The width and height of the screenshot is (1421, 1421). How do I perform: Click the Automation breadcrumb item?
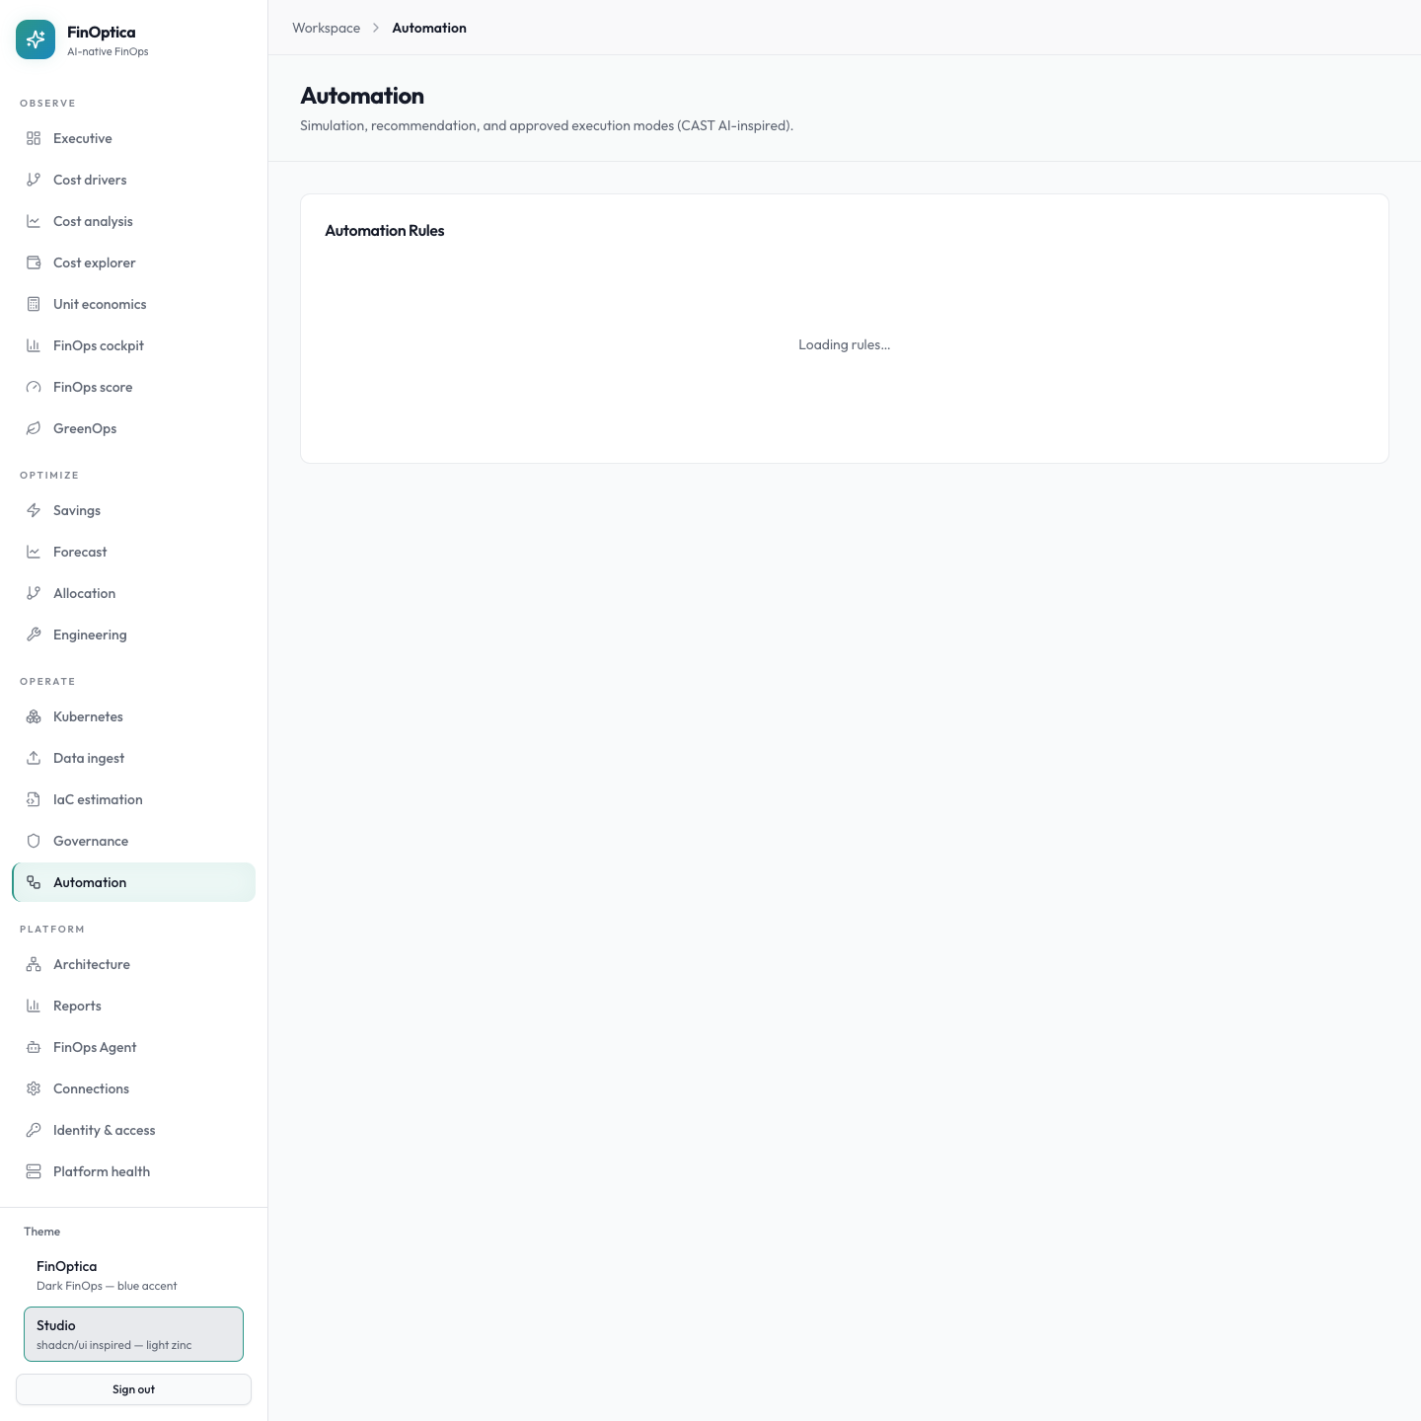[429, 28]
